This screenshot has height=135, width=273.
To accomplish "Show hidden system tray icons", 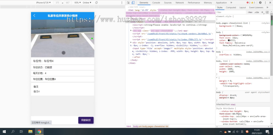I will pyautogui.click(x=221, y=132).
